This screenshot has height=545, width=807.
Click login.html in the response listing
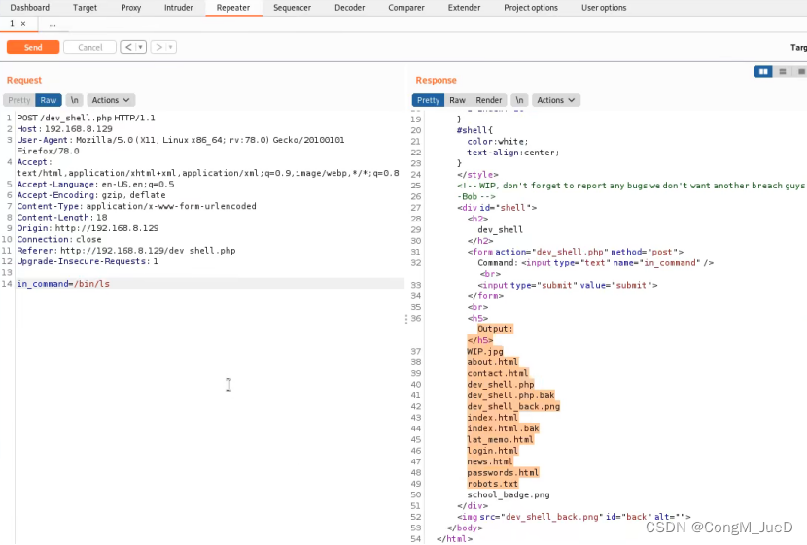click(x=493, y=451)
